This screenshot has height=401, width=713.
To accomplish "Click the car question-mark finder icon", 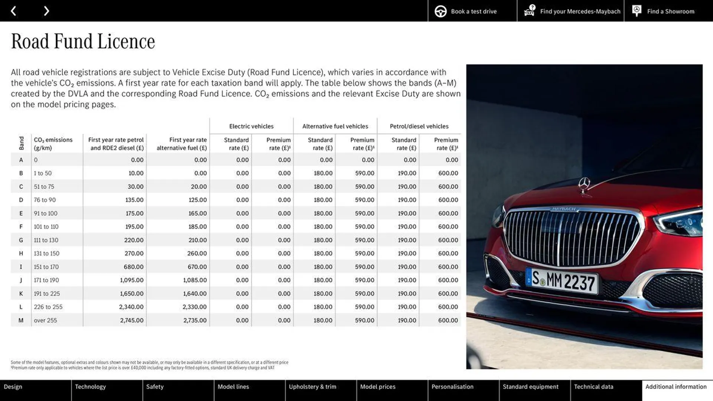I will tap(530, 11).
